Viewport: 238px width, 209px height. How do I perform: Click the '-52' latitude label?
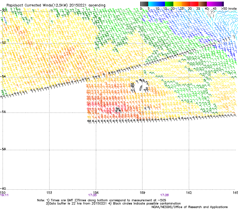pyautogui.click(x=3, y=43)
